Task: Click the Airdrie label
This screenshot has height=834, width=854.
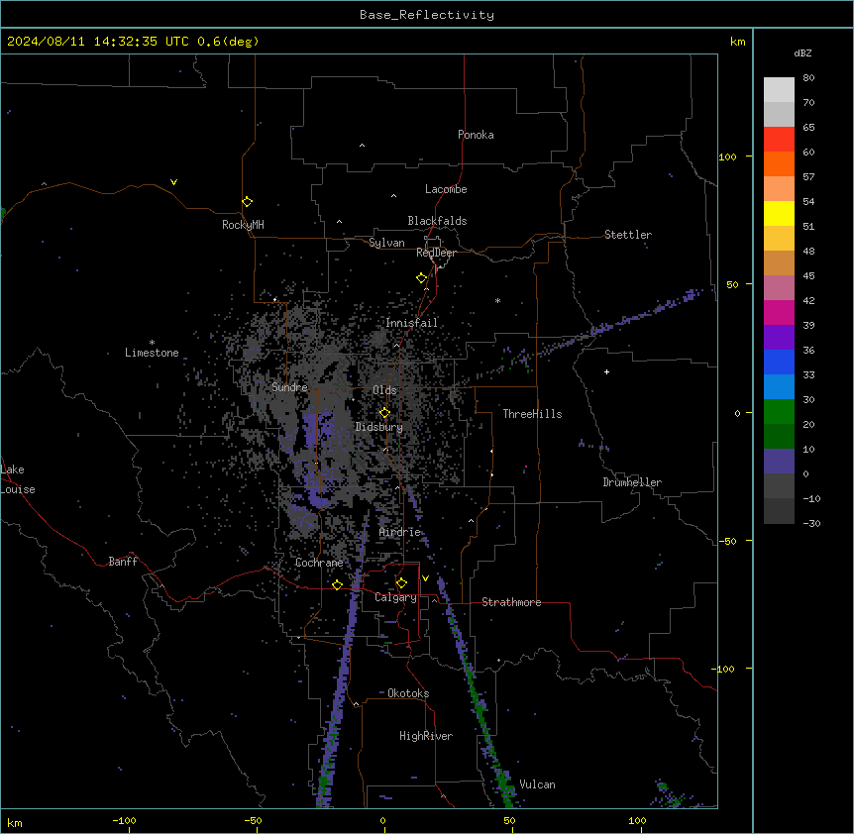Action: click(x=399, y=532)
